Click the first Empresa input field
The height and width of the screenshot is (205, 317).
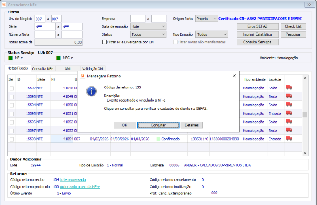tap(138, 19)
